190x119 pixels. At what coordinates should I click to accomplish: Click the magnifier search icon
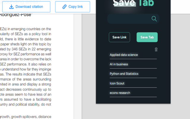point(154,19)
